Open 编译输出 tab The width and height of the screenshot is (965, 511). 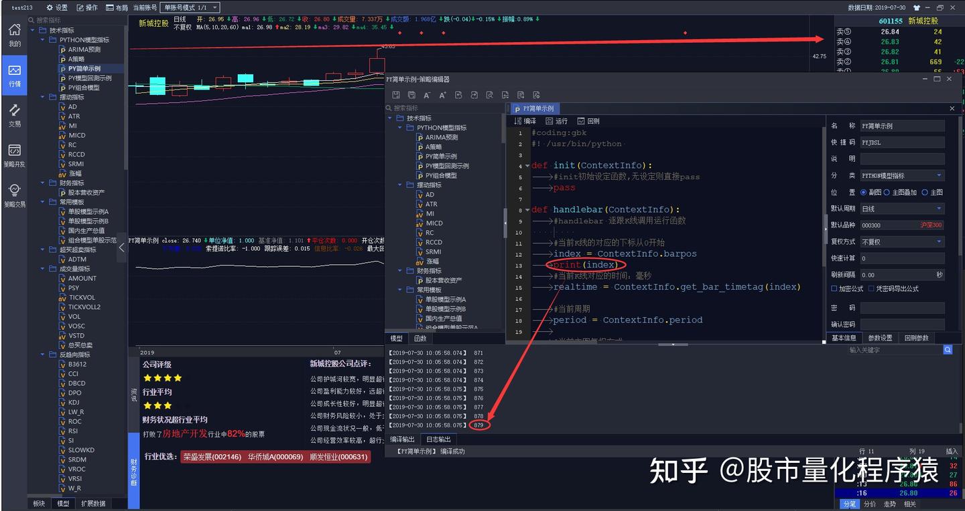coord(402,439)
